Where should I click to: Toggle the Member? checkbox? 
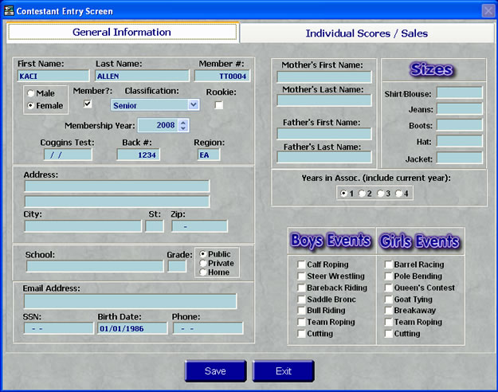tap(88, 104)
